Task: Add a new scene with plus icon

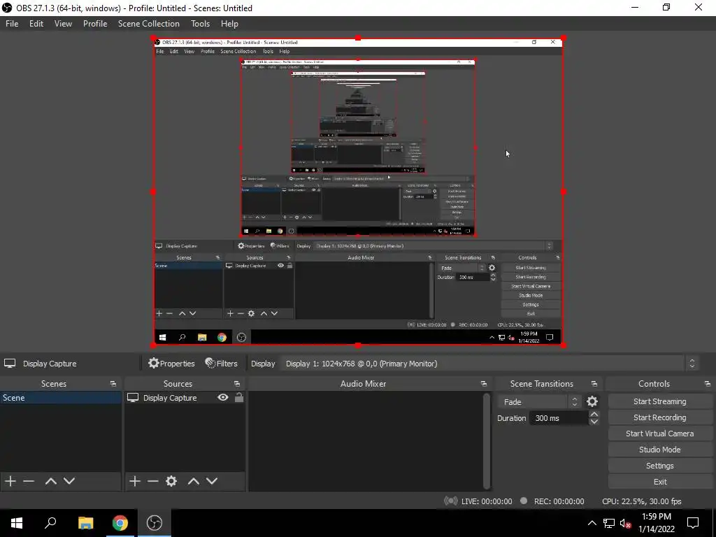Action: [x=10, y=481]
